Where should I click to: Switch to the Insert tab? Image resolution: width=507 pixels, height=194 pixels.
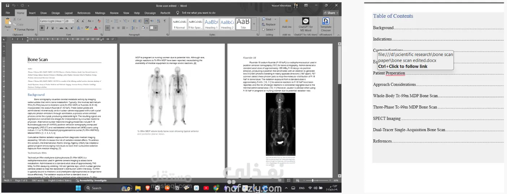(32, 13)
